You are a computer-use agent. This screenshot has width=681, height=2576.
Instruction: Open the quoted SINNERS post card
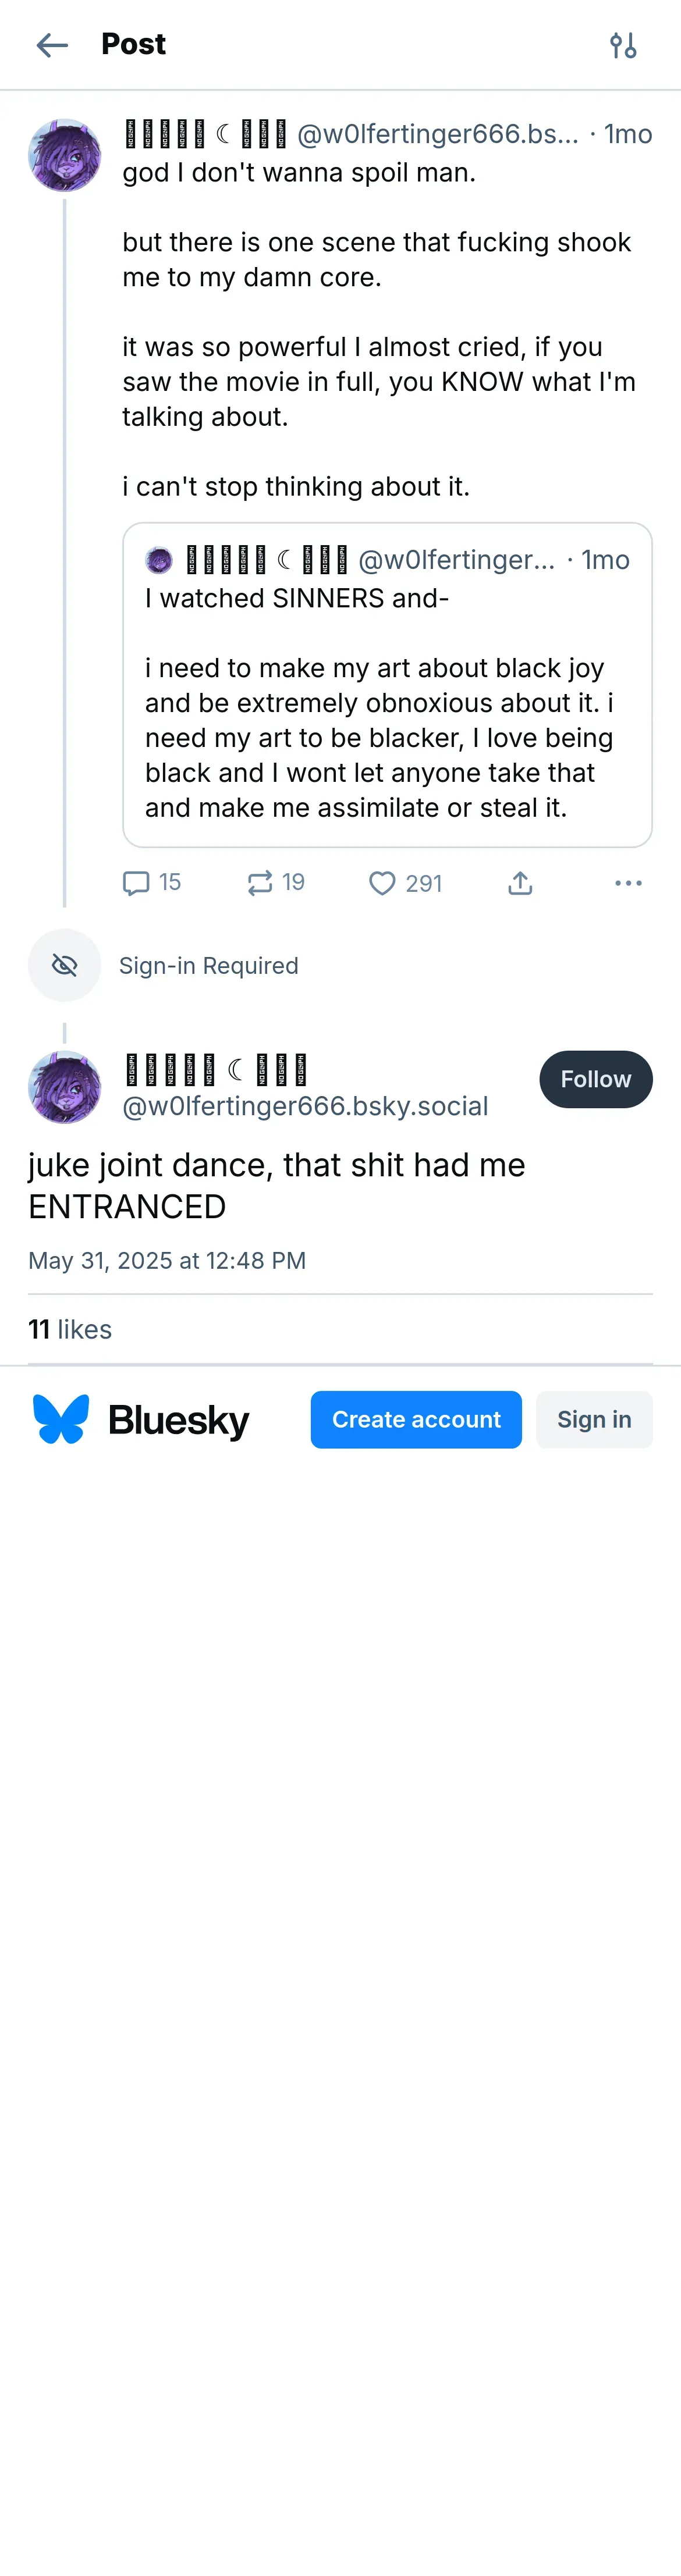387,720
